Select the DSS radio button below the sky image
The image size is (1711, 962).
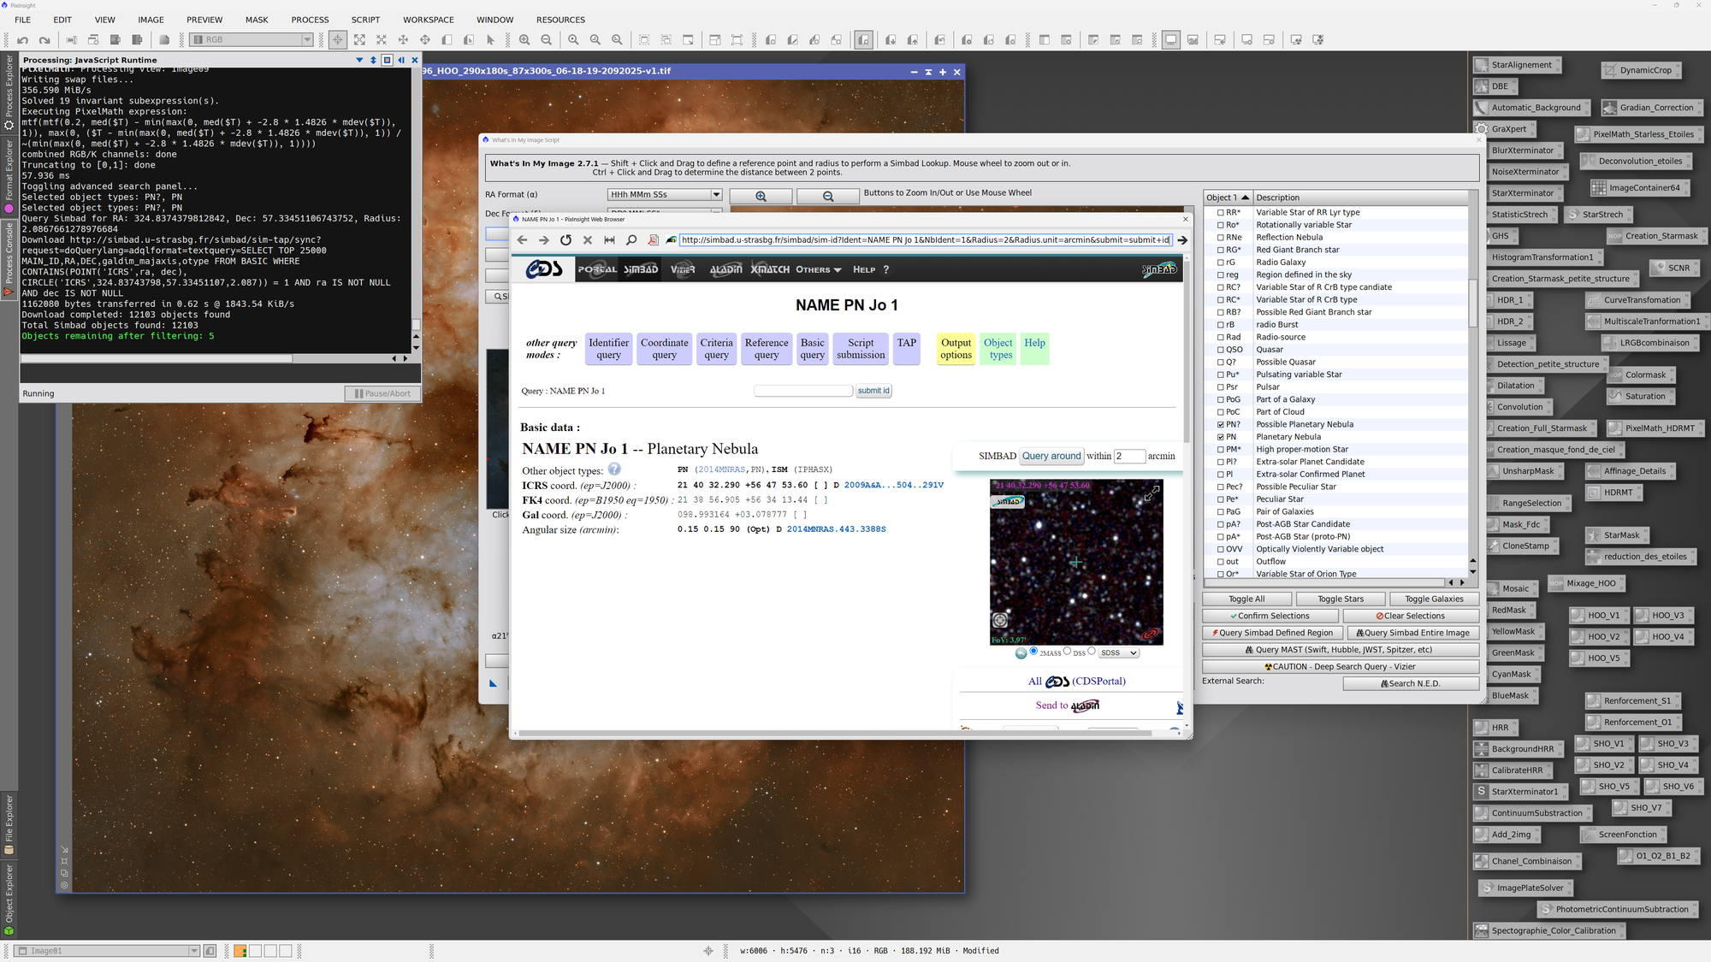pyautogui.click(x=1067, y=652)
